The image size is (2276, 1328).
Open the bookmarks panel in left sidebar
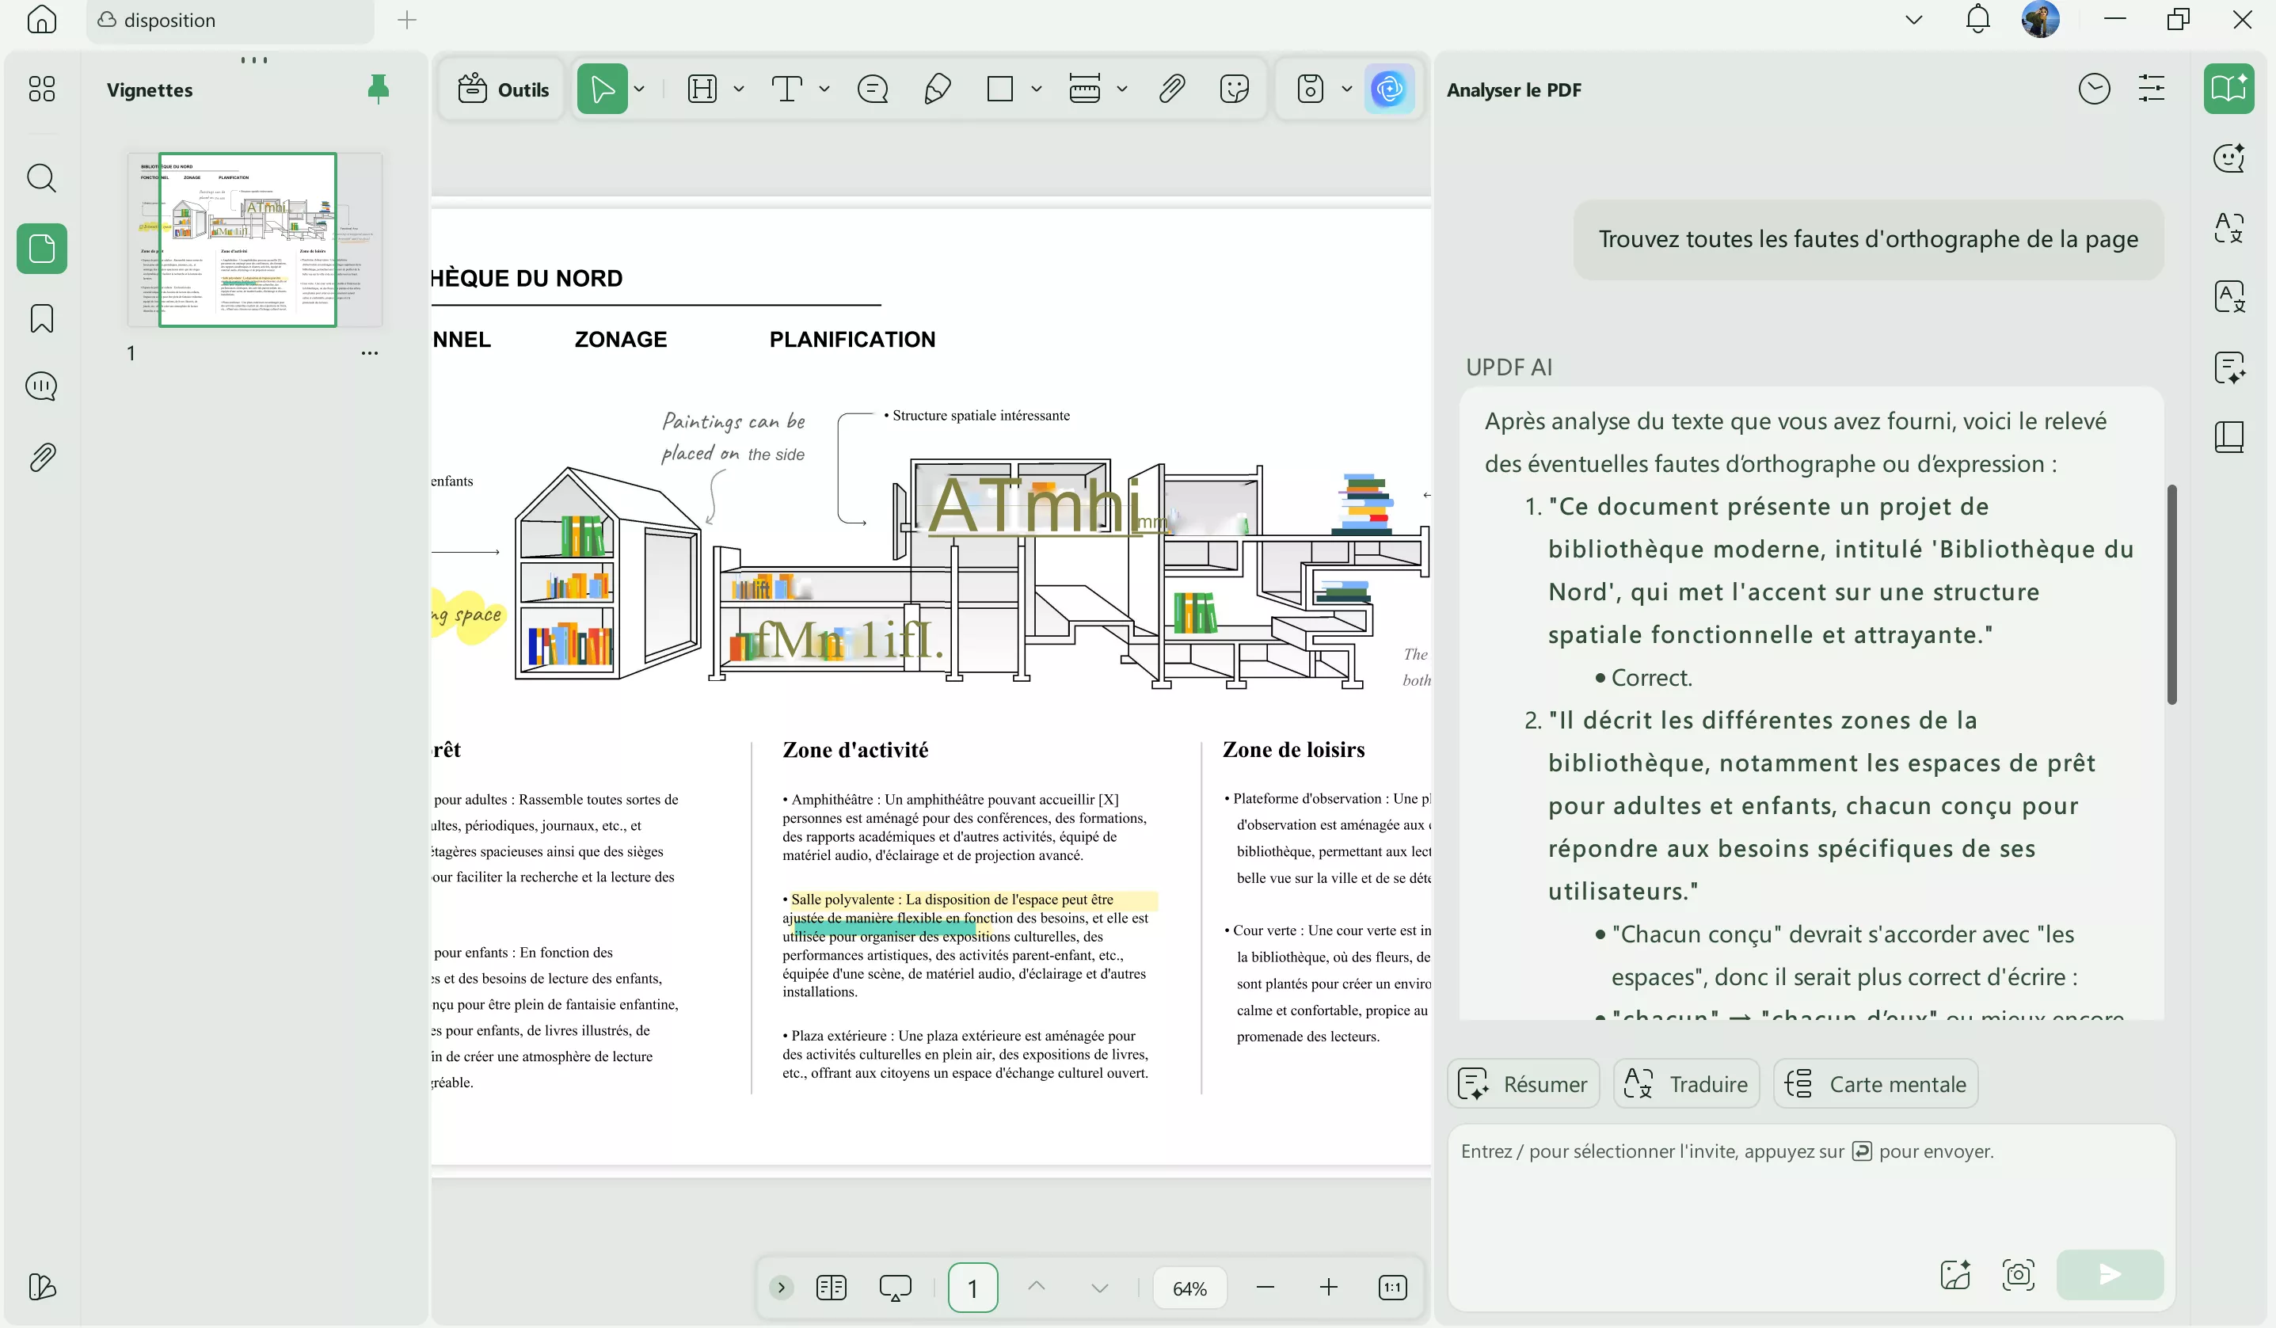41,318
